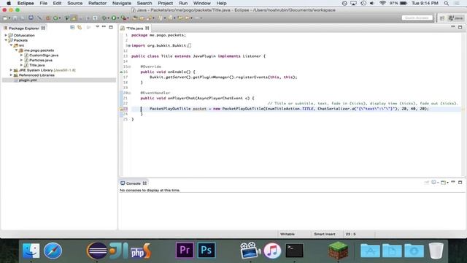This screenshot has width=467, height=263.
Task: Minimize the Console view
Action: [453, 182]
